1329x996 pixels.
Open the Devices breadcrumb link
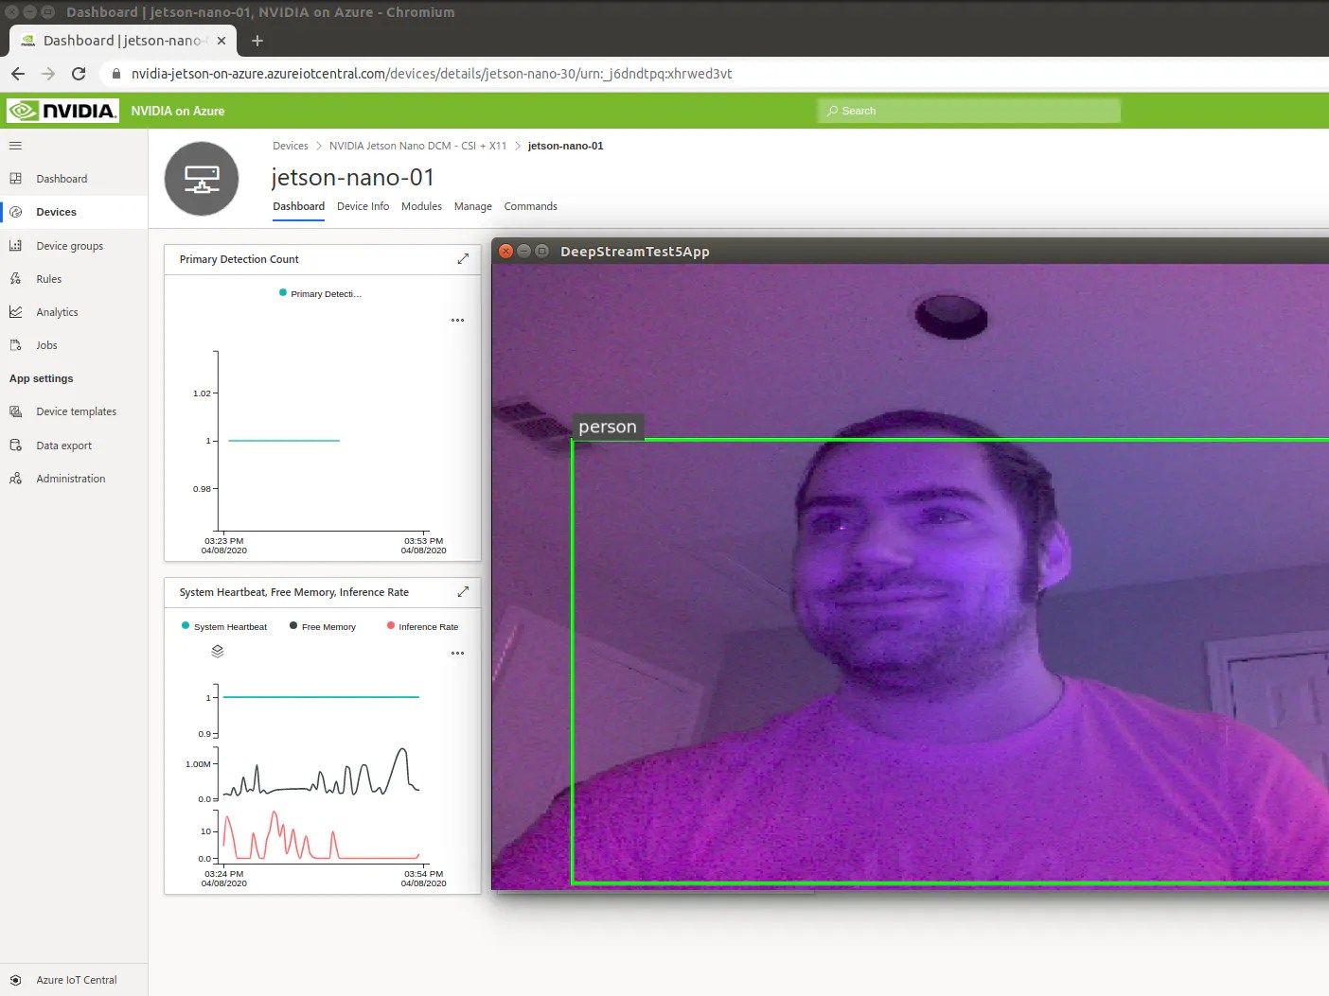[x=290, y=145]
